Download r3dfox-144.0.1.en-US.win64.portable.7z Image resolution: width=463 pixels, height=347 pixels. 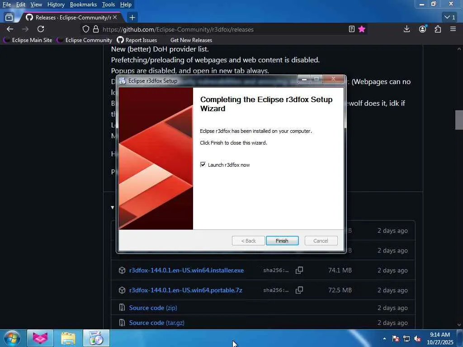click(x=186, y=290)
